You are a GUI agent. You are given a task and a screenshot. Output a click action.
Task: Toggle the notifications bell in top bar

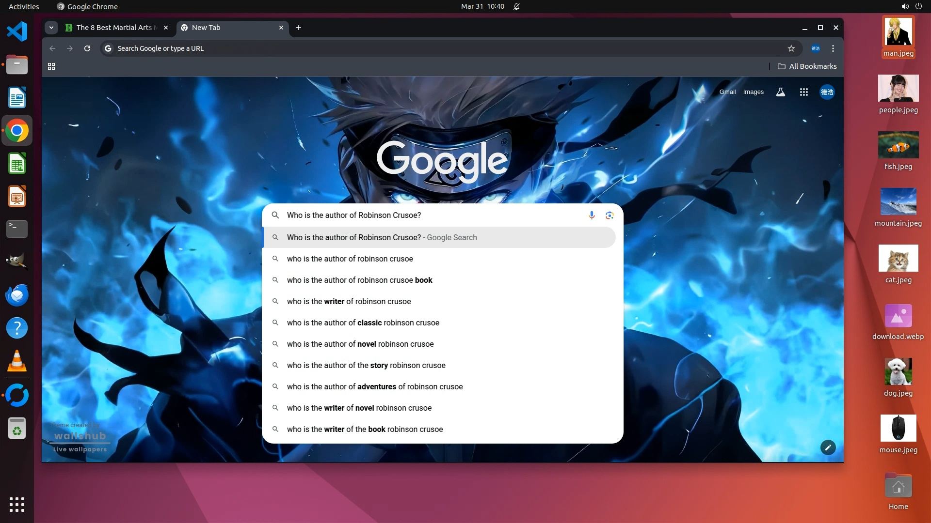click(x=516, y=7)
